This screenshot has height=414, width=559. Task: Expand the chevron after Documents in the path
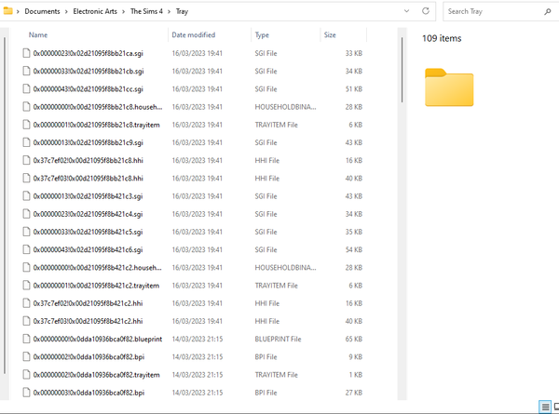66,12
